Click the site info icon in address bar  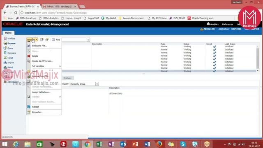click(22, 13)
